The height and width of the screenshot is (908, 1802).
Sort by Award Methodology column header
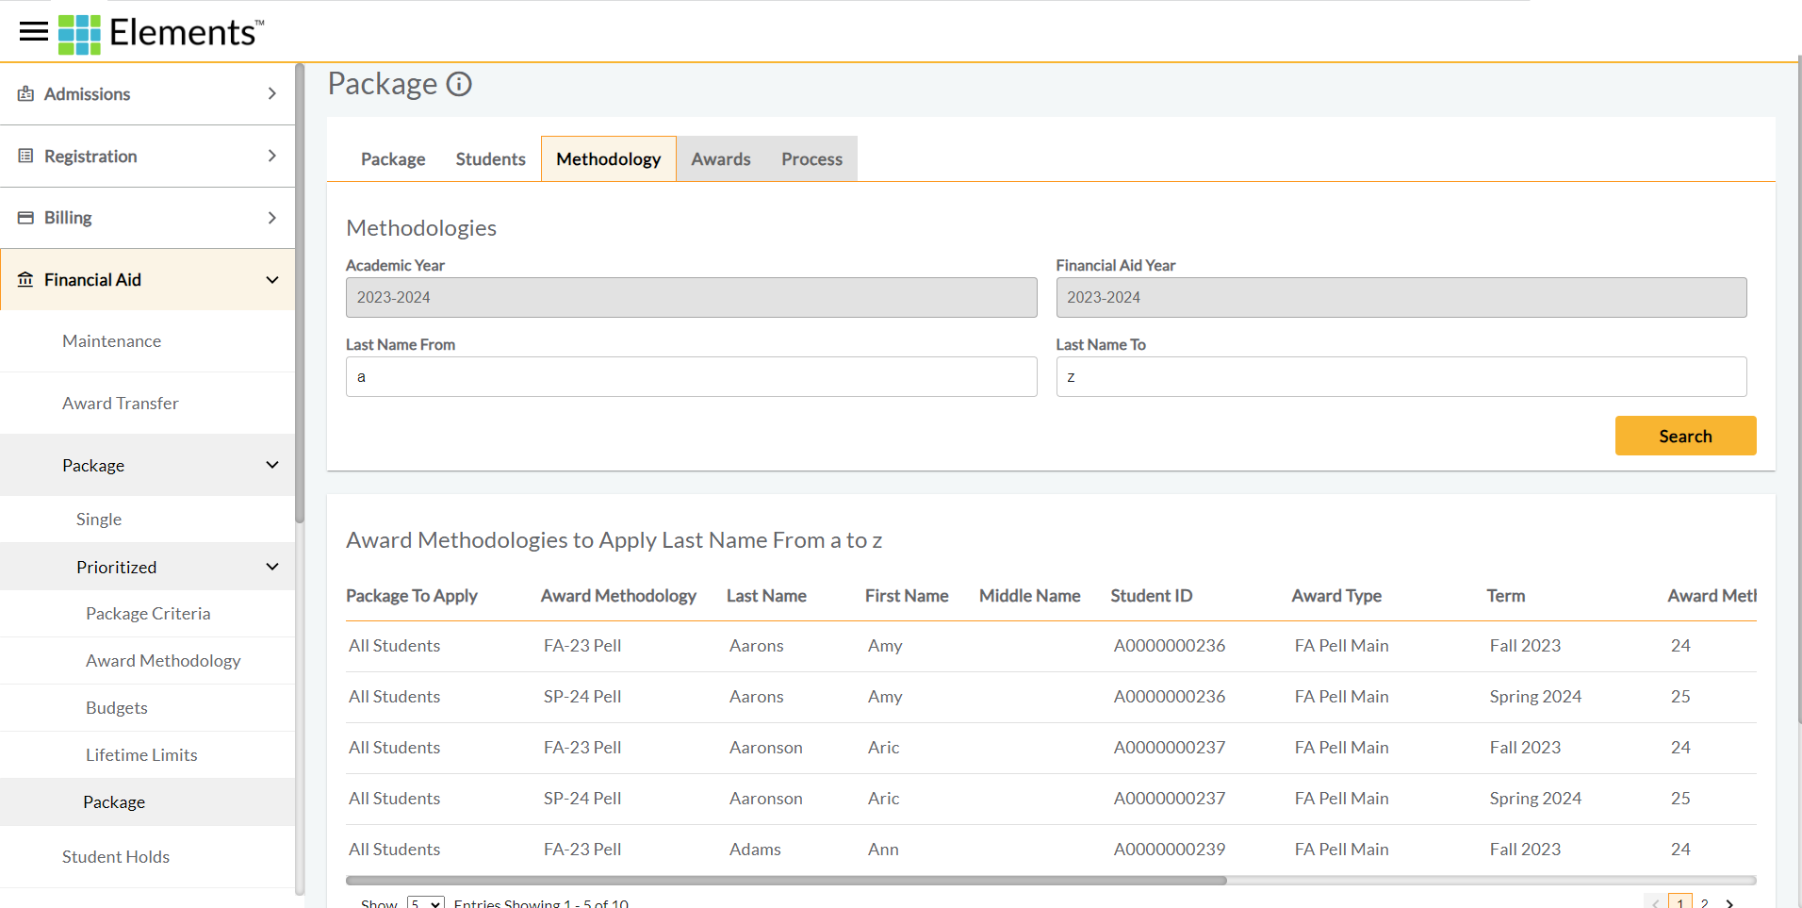[618, 596]
